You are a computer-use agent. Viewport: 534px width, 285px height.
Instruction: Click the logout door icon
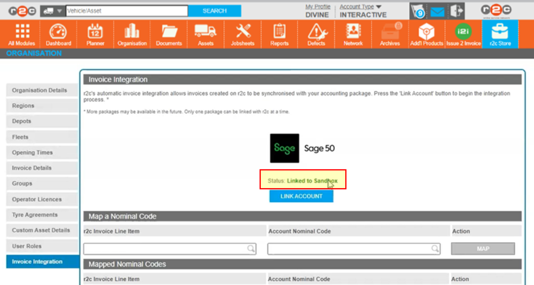click(x=457, y=11)
